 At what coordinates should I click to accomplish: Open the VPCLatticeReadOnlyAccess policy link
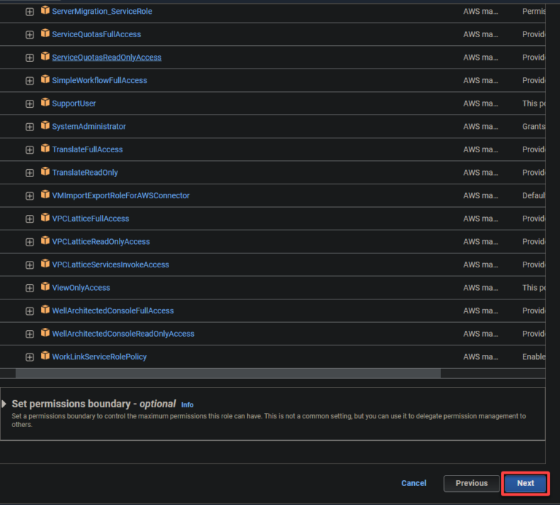click(x=101, y=242)
